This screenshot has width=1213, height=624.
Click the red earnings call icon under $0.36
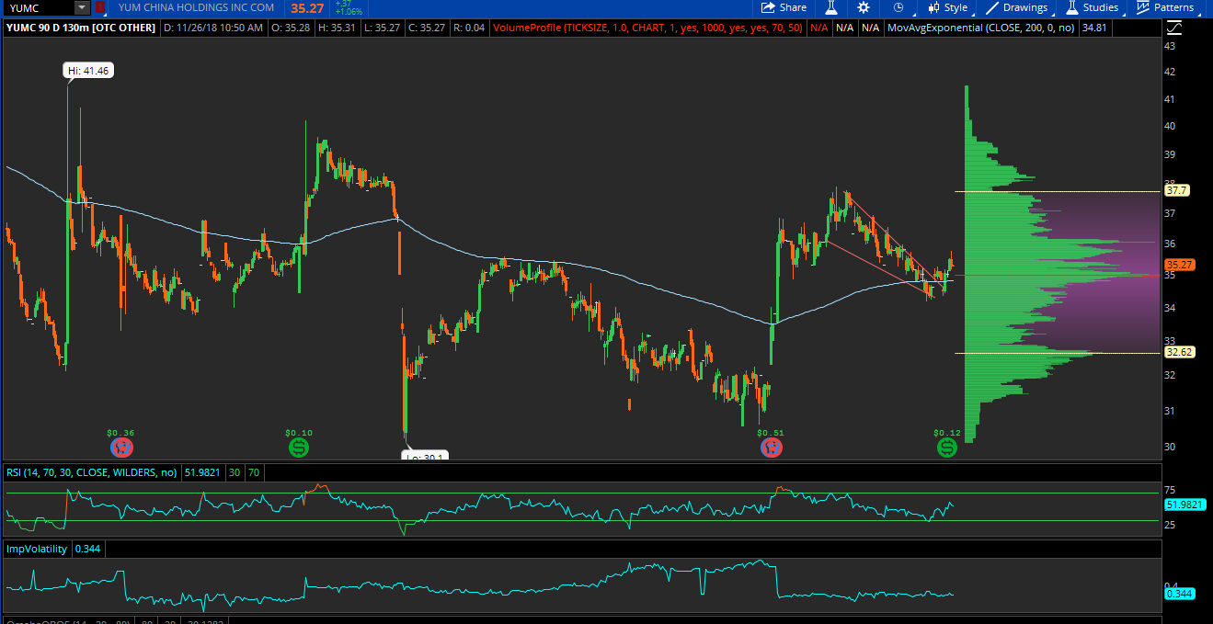tap(120, 448)
